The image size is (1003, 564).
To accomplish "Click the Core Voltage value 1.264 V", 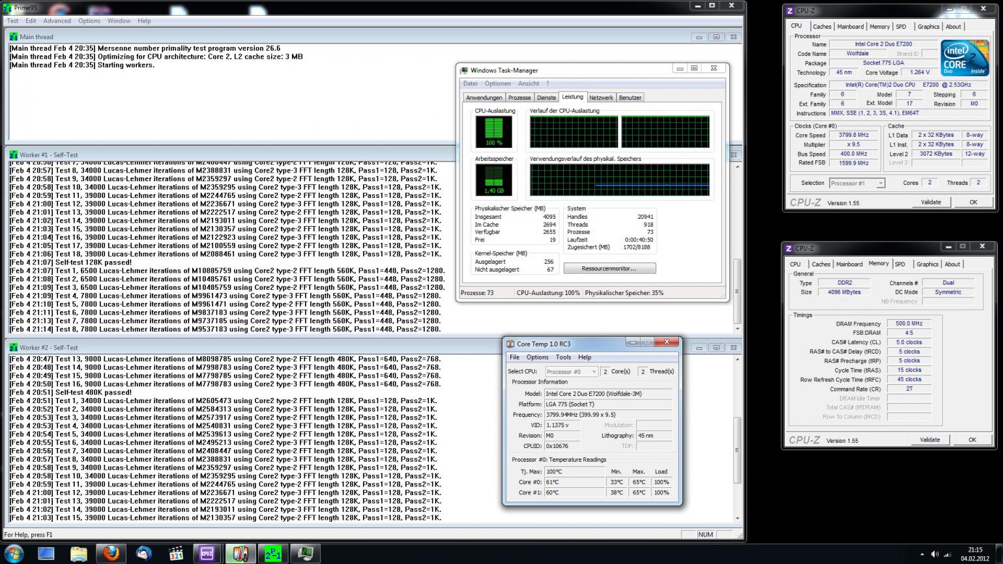I will click(920, 72).
